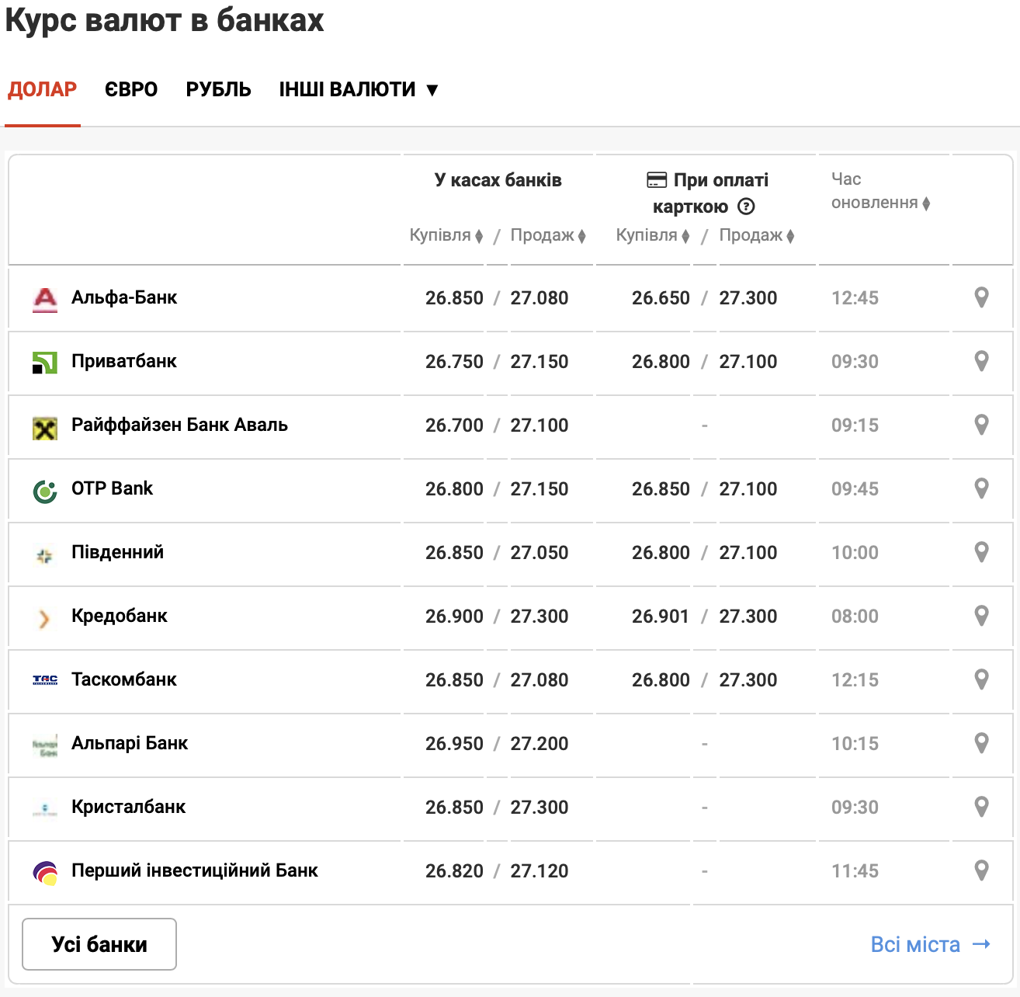Sort card payment Продаж column
The height and width of the screenshot is (997, 1020).
(757, 235)
